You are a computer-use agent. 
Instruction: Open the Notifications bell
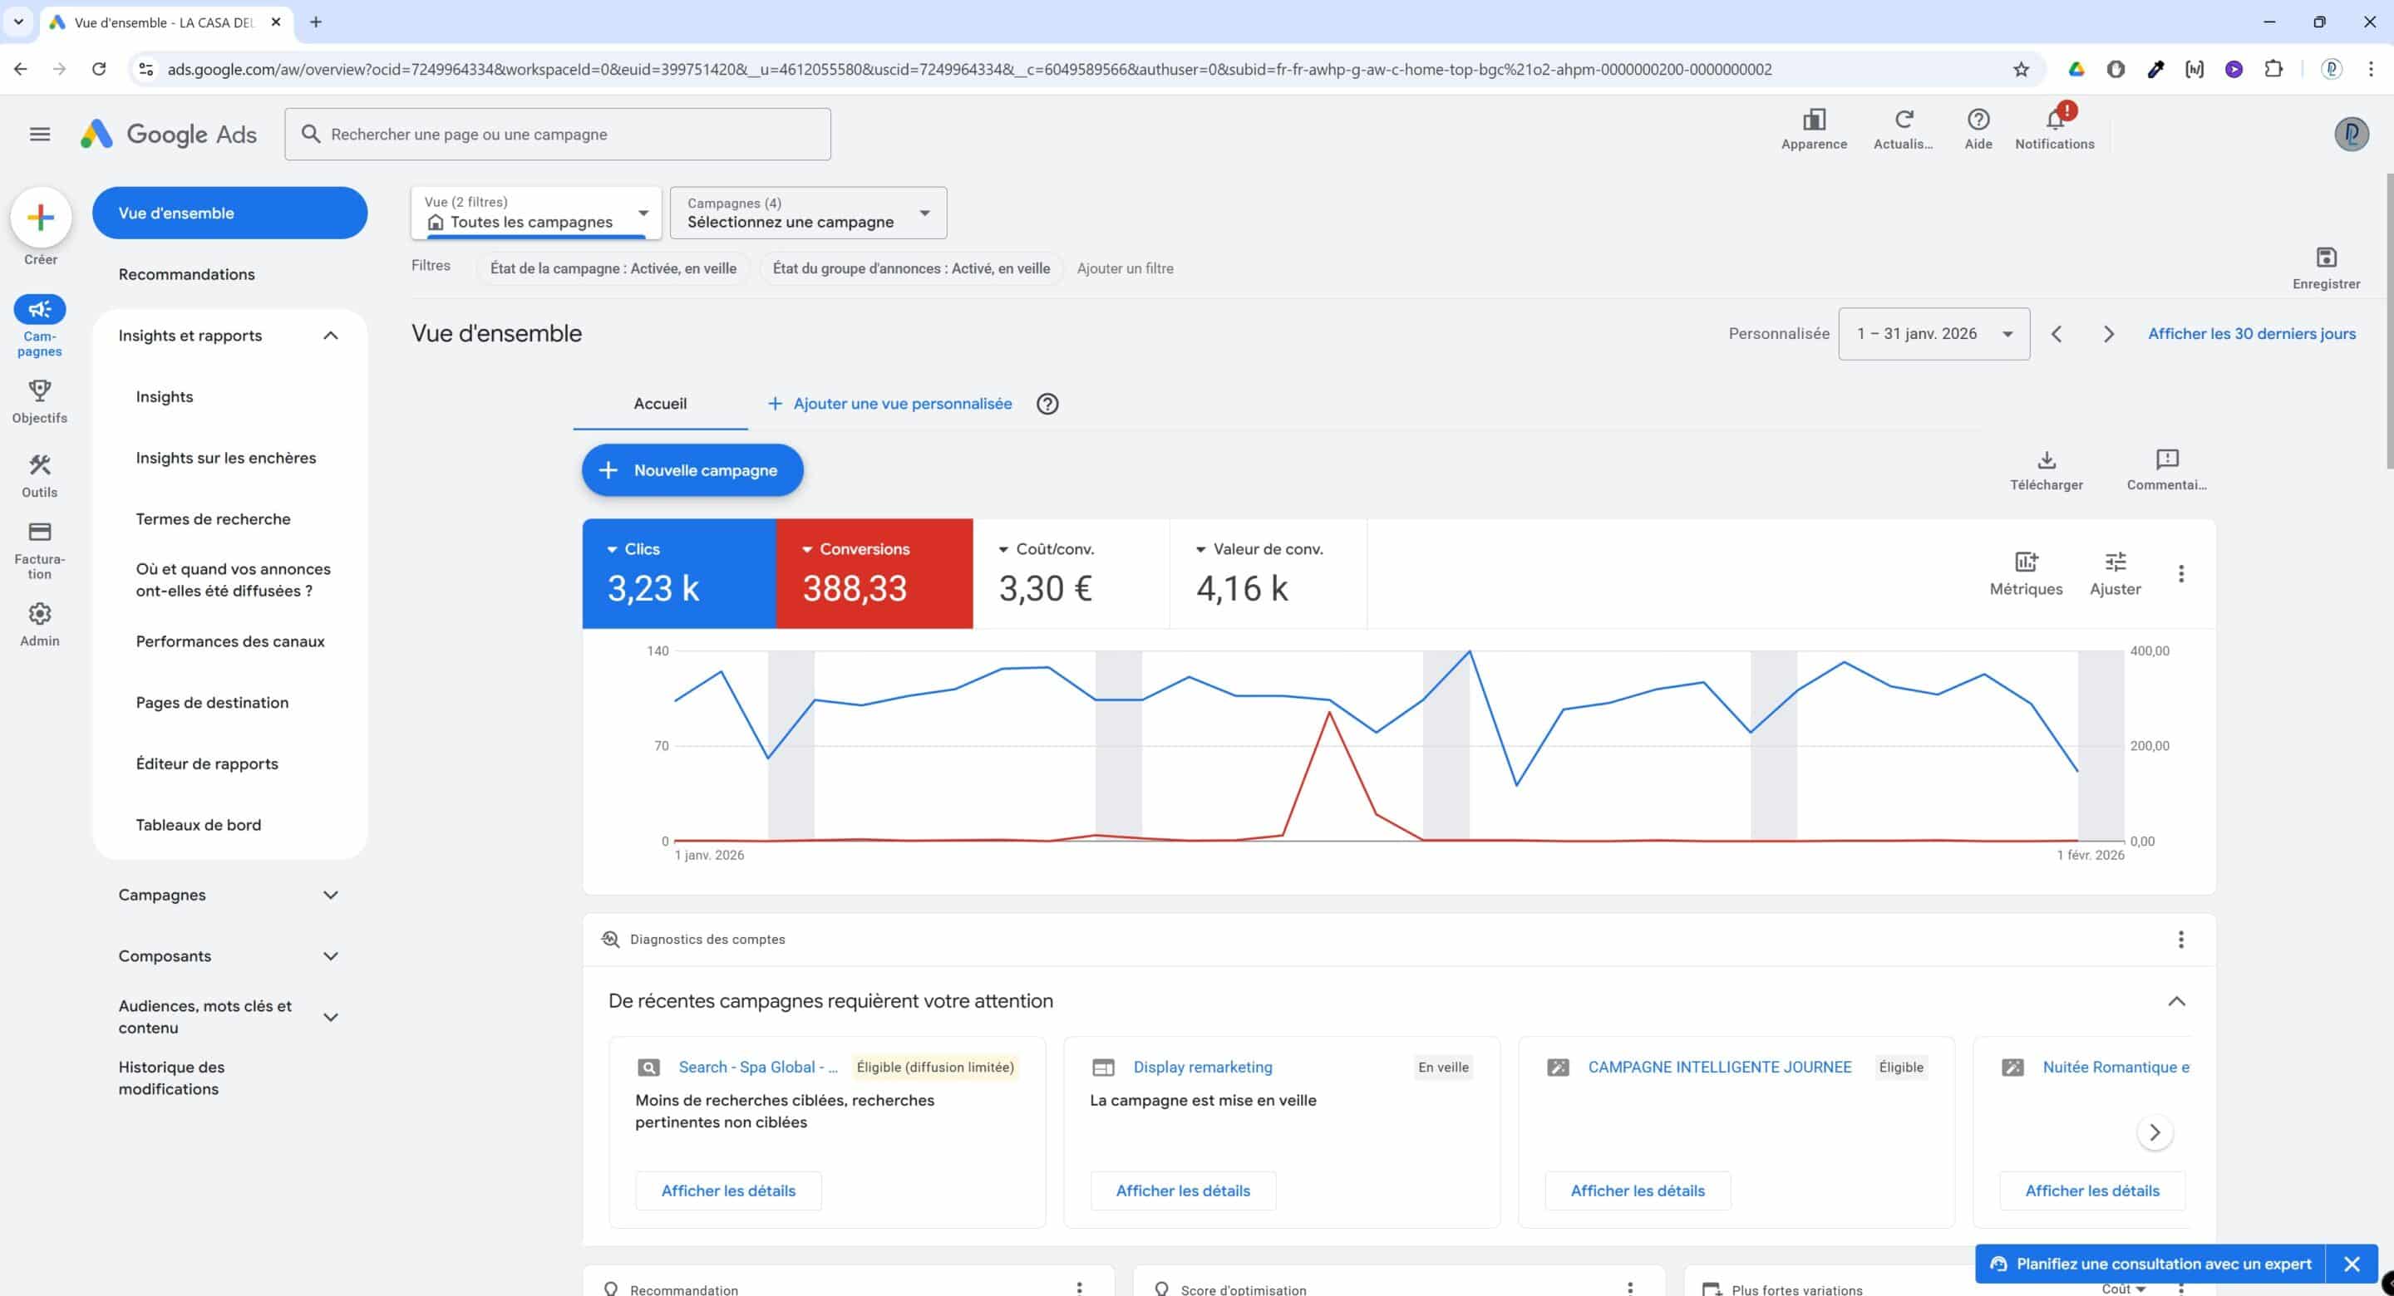(x=2054, y=119)
